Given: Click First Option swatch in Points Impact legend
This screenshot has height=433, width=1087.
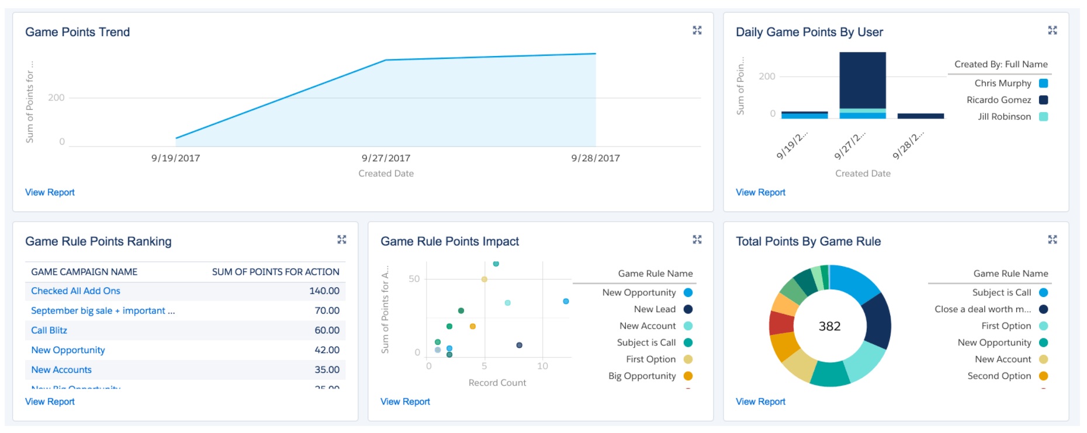Looking at the screenshot, I should click(x=688, y=359).
